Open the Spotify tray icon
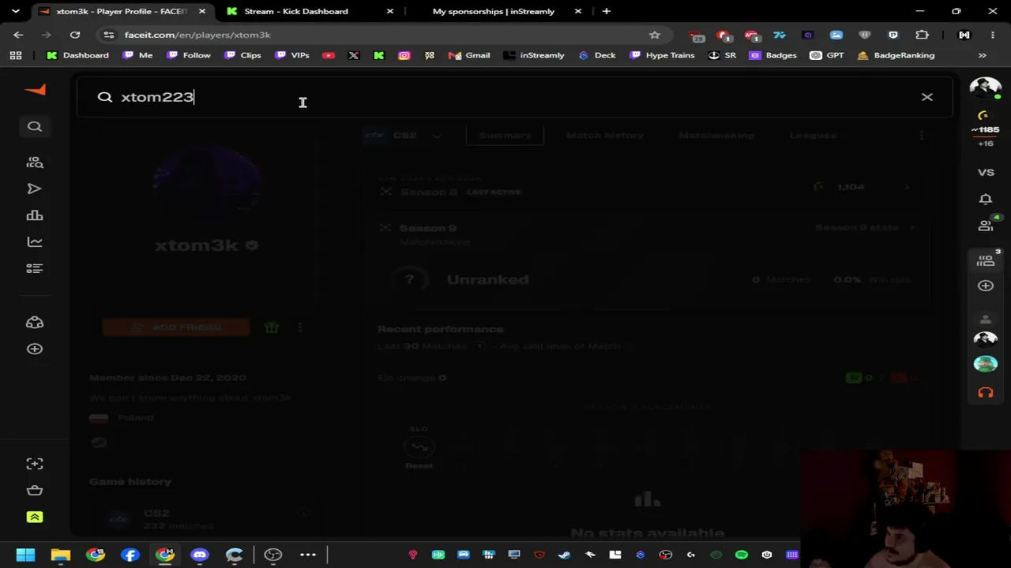This screenshot has height=568, width=1011. tap(742, 555)
